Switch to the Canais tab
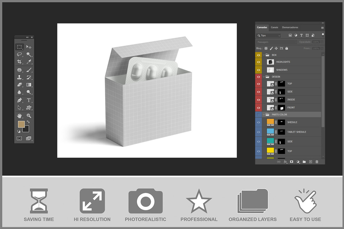 [x=274, y=27]
